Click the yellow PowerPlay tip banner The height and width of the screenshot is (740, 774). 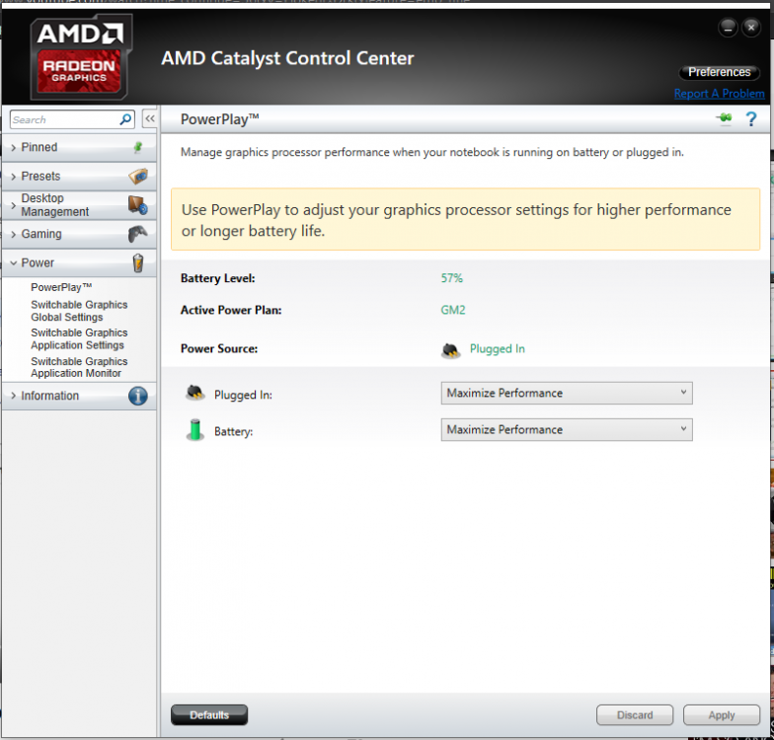(466, 219)
